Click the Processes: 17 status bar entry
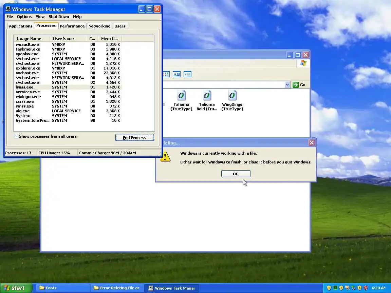Viewport: 391px width, 293px height. click(x=18, y=153)
